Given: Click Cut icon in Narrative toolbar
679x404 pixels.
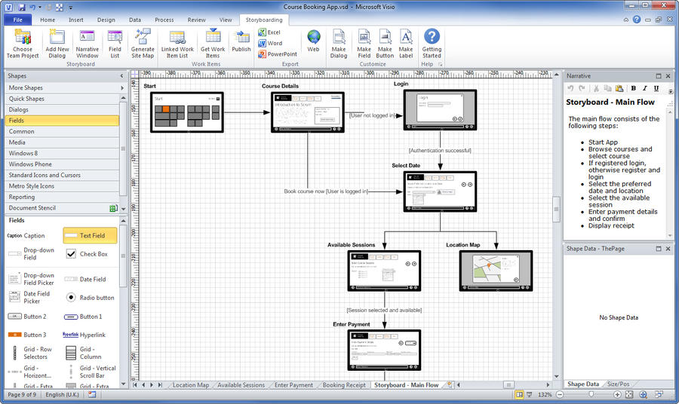Looking at the screenshot, I should pos(596,88).
